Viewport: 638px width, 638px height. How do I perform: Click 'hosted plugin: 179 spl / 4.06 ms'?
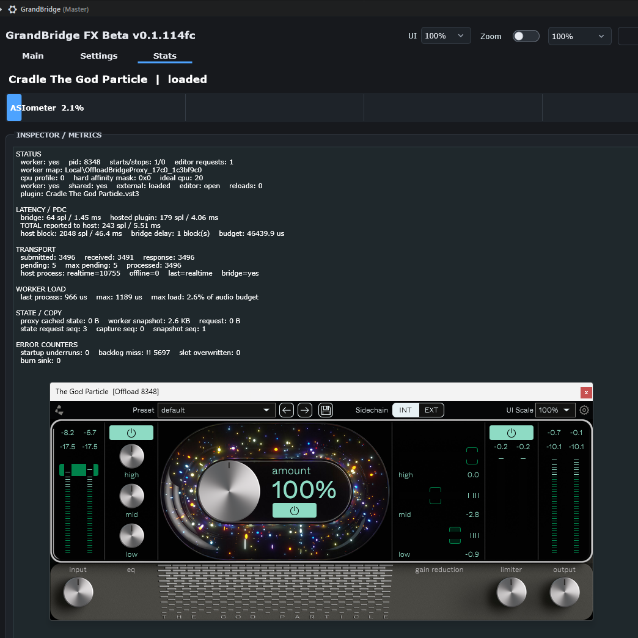pyautogui.click(x=164, y=218)
